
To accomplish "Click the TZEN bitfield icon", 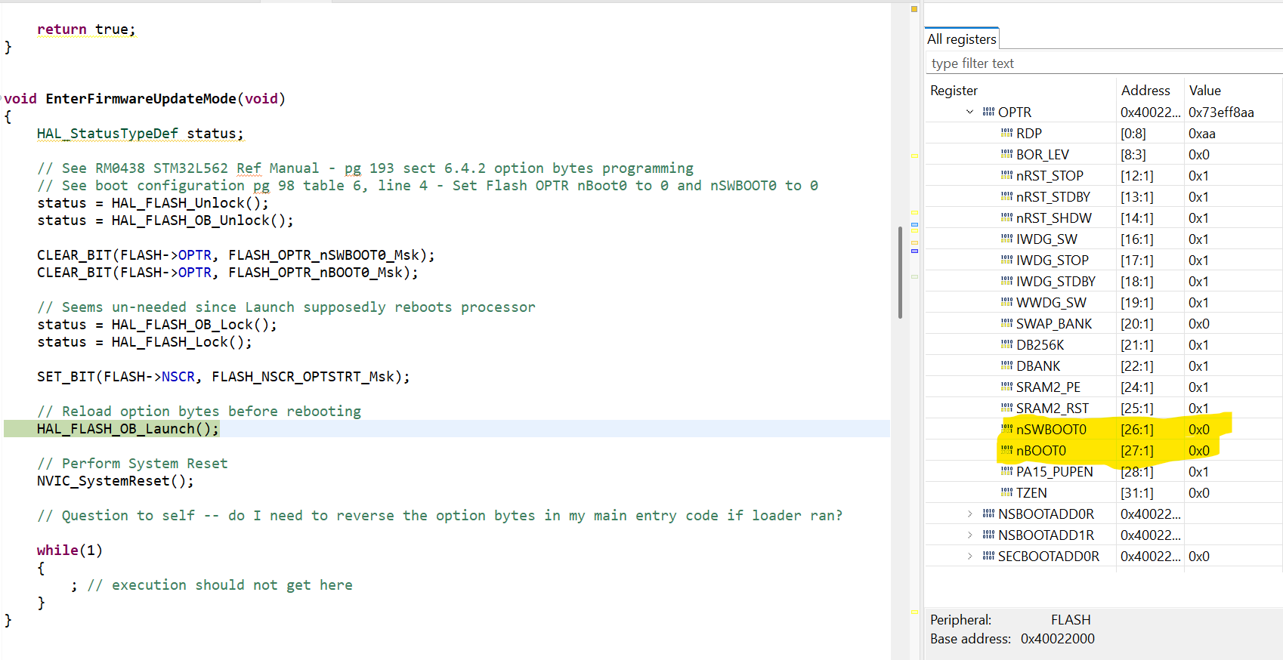I will pyautogui.click(x=1006, y=492).
